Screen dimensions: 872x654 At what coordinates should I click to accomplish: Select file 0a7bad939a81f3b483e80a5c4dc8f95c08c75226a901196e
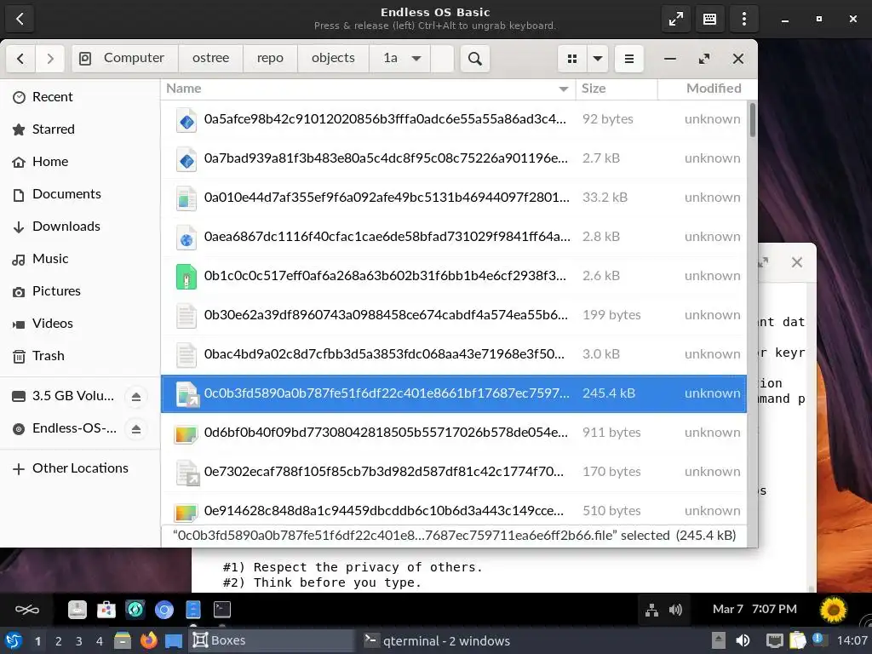(x=454, y=158)
